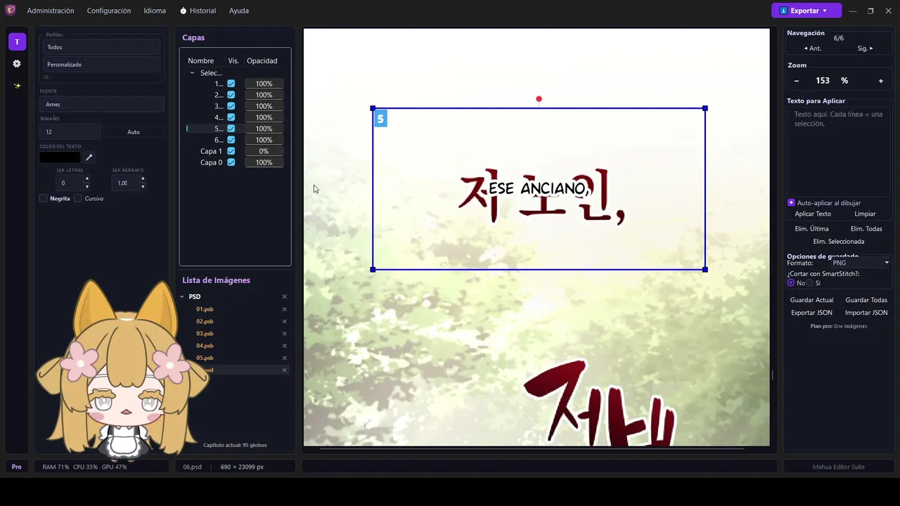
Task: Open the sparkle effects tool in sidebar
Action: click(17, 86)
